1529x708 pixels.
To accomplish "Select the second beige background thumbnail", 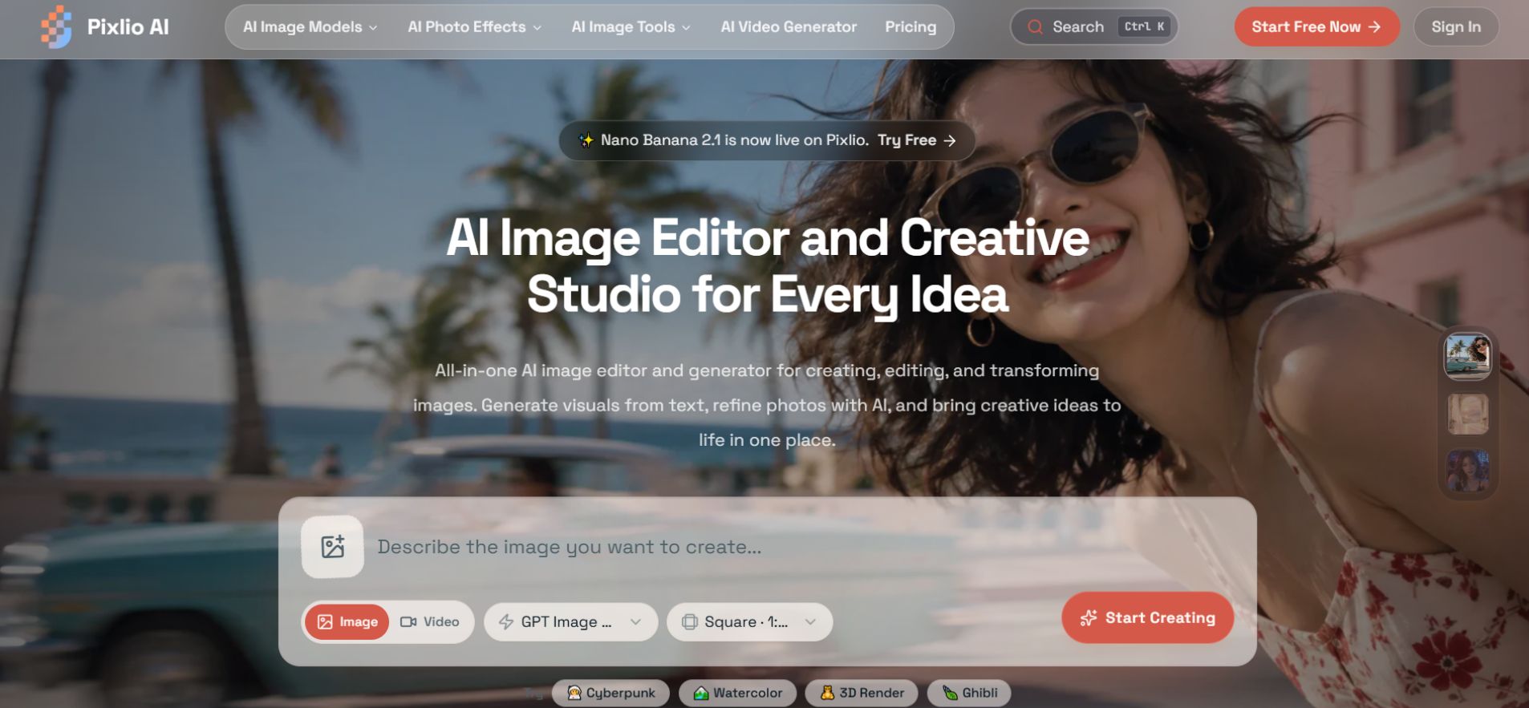I will tap(1467, 414).
